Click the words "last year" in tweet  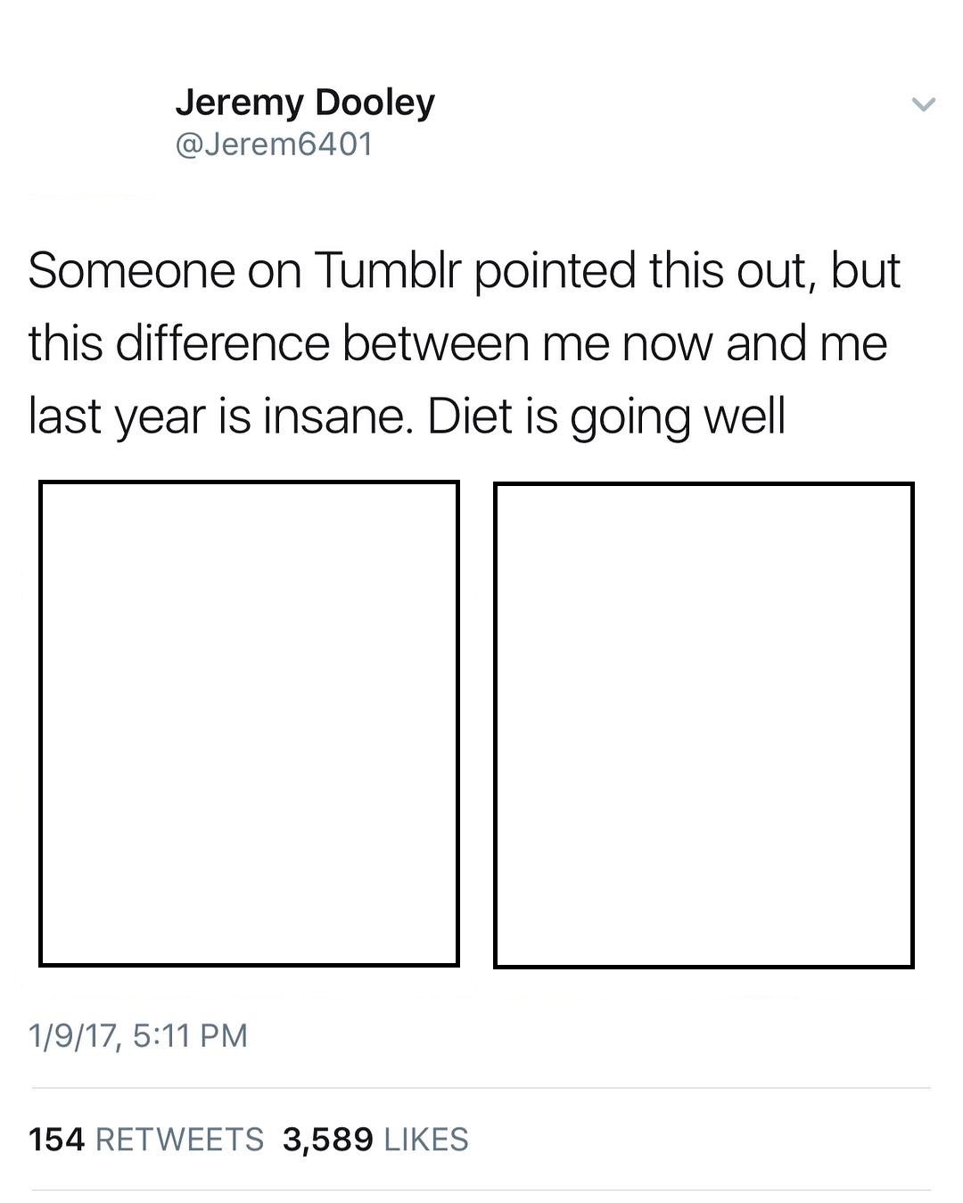pos(117,416)
